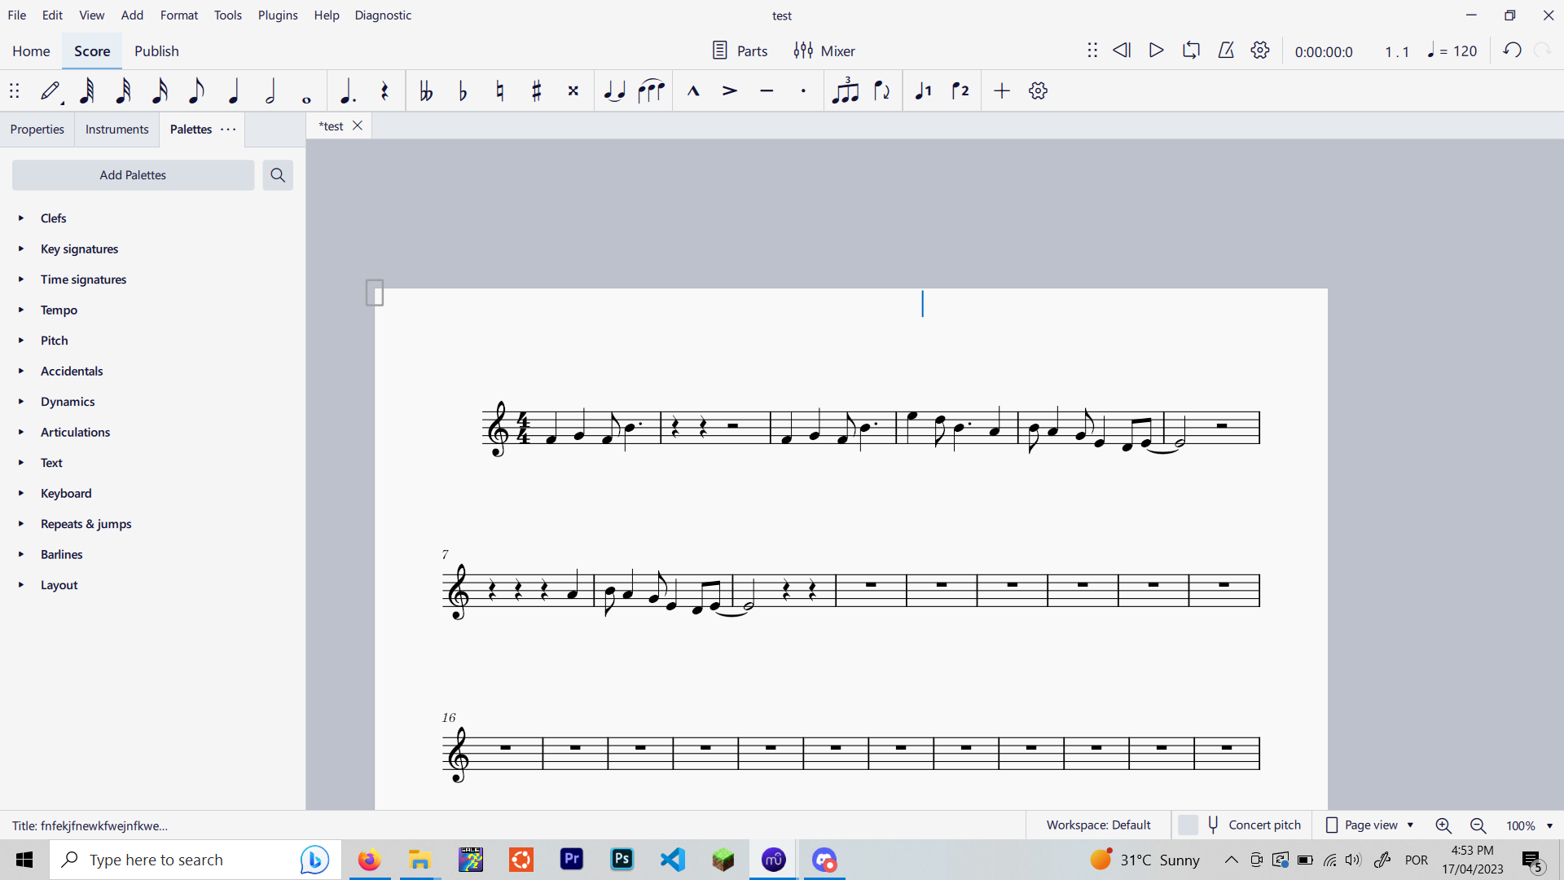Insert a rest
This screenshot has width=1564, height=880.
coord(384,90)
